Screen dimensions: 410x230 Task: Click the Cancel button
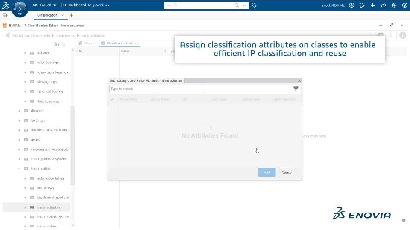287,172
